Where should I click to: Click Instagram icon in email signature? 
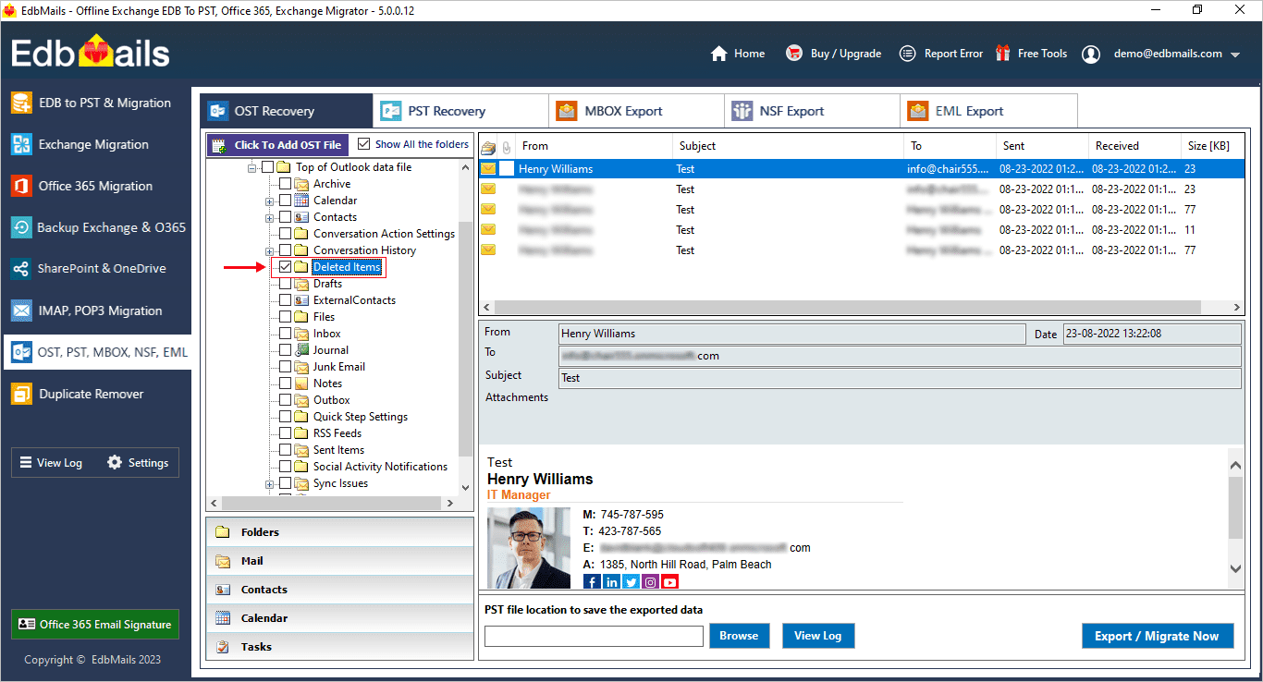point(650,582)
